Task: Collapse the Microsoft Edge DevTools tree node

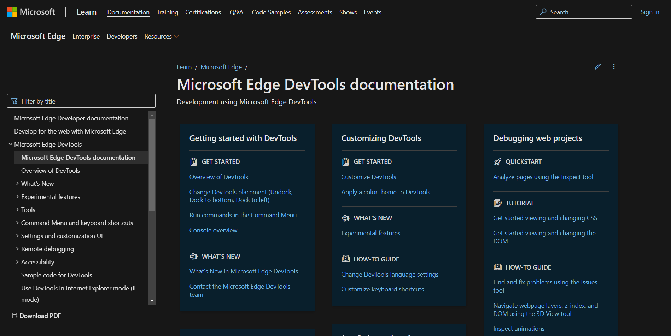Action: click(x=11, y=144)
